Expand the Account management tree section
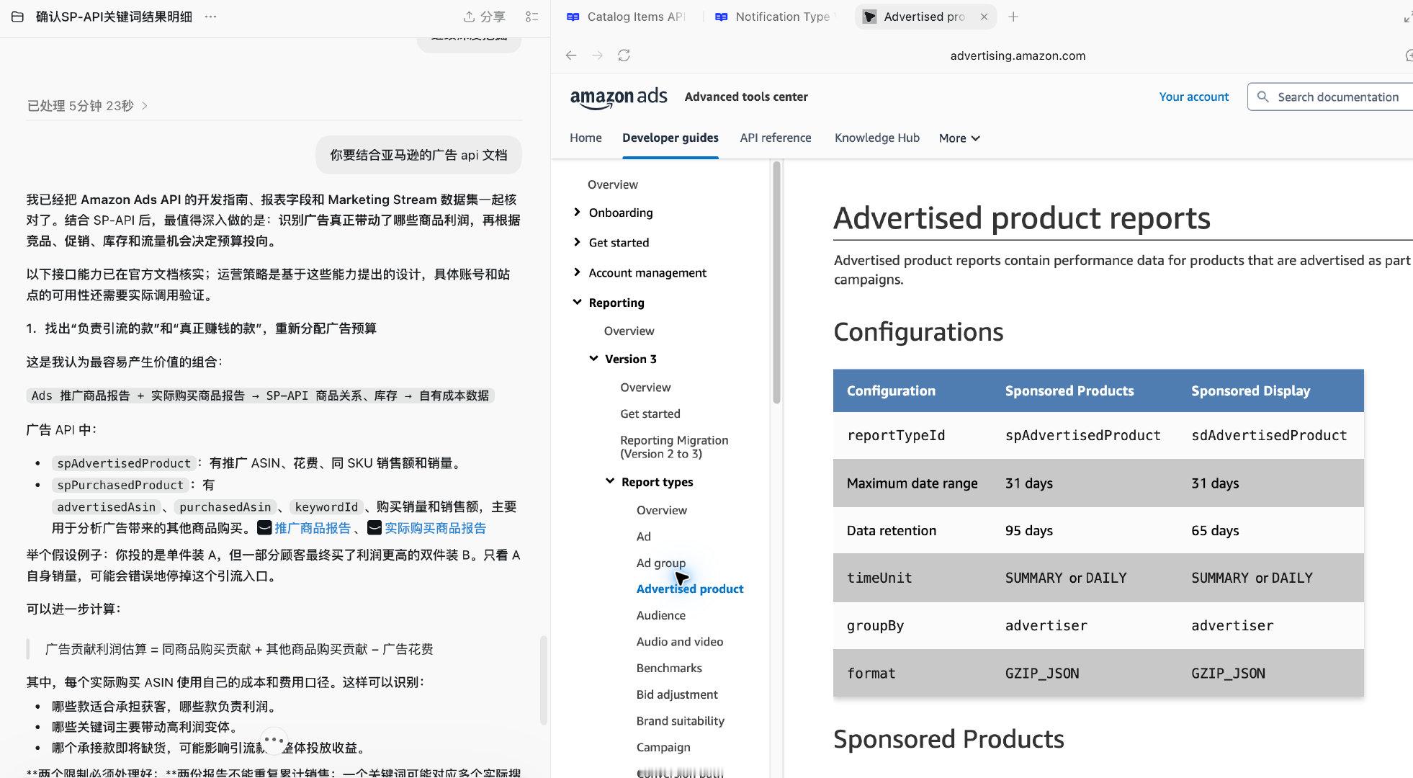The image size is (1413, 778). (576, 272)
